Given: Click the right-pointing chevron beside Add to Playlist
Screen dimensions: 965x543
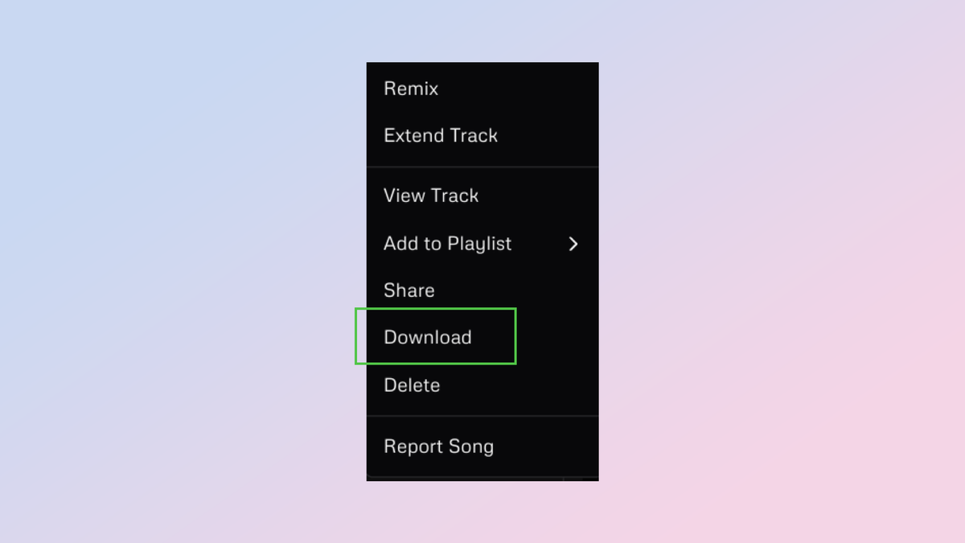Looking at the screenshot, I should [x=573, y=244].
